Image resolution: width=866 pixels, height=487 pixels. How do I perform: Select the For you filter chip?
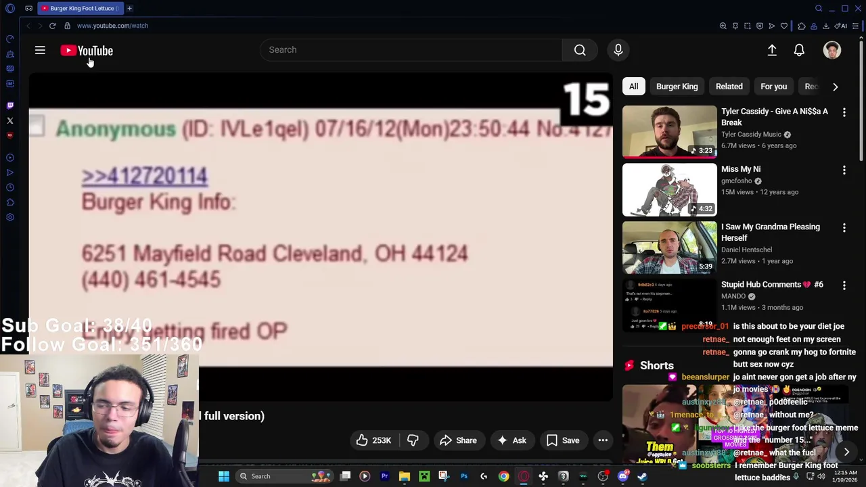(x=774, y=87)
